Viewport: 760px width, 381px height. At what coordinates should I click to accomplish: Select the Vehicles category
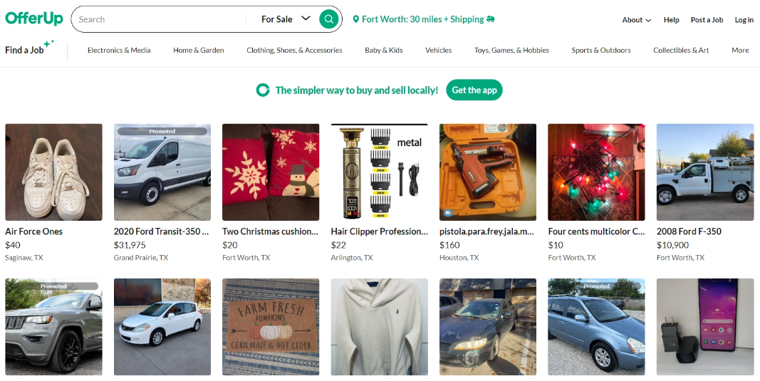point(438,51)
